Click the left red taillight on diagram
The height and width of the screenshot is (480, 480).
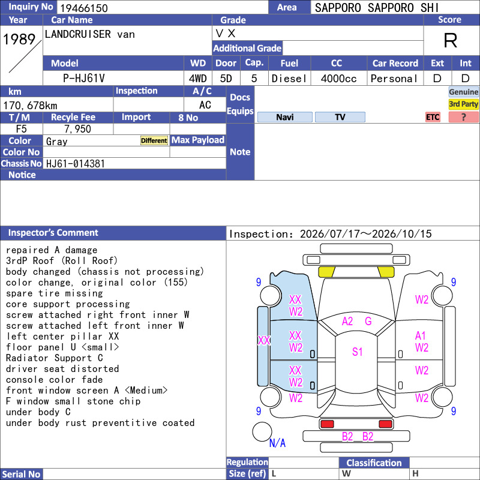[327, 424]
